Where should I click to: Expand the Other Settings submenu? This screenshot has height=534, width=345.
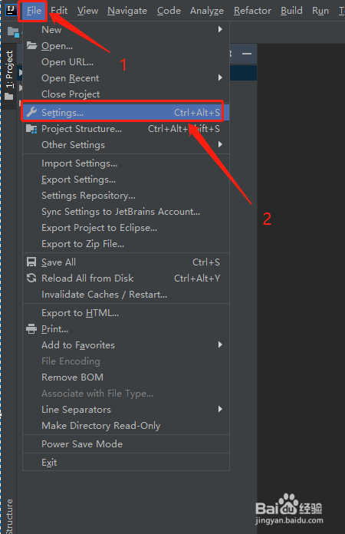126,145
